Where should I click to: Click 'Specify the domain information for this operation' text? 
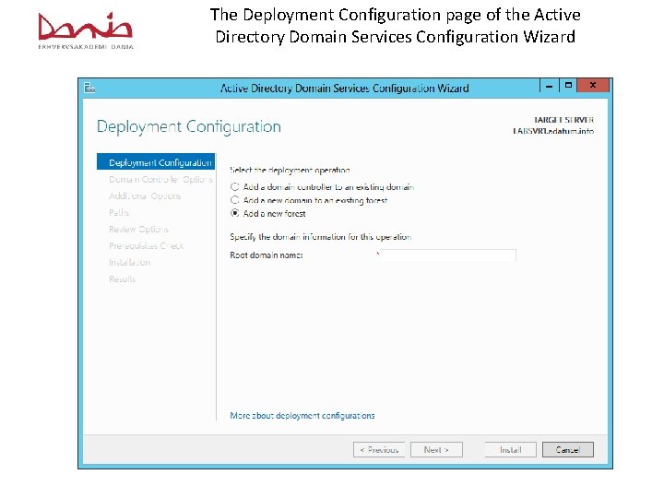(x=321, y=237)
